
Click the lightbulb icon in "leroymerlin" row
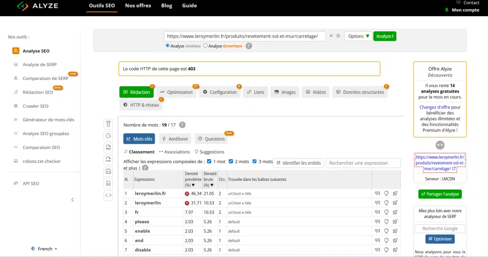click(x=386, y=203)
